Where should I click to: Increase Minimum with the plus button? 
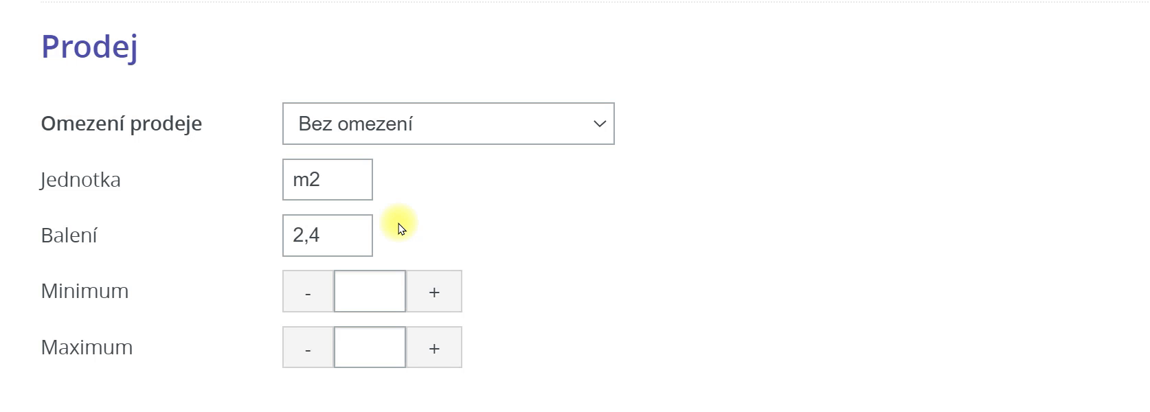coord(434,292)
